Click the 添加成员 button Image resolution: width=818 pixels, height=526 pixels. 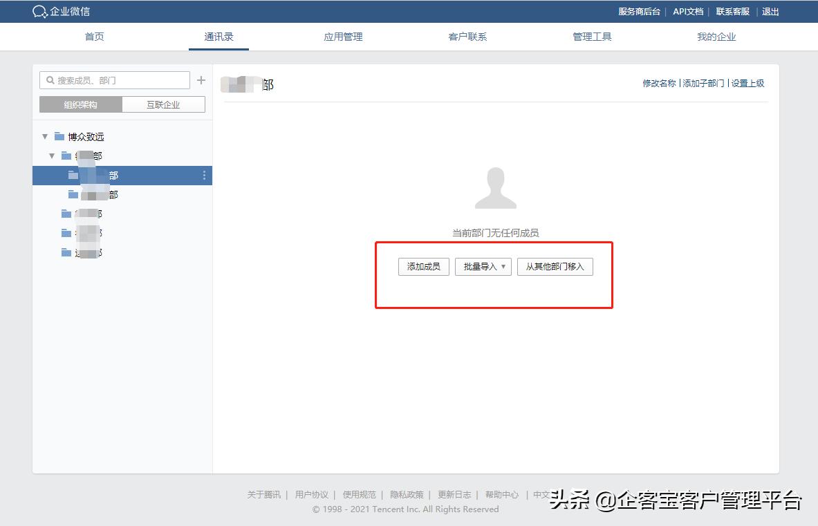coord(422,266)
